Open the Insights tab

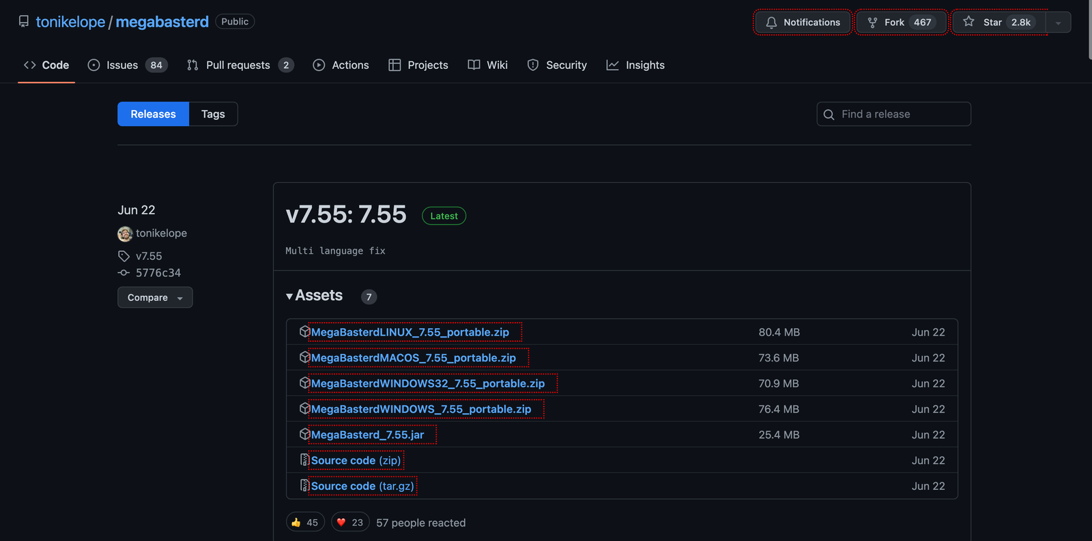point(635,65)
